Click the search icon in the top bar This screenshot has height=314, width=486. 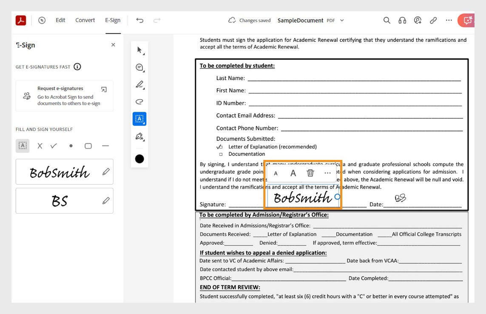point(386,20)
